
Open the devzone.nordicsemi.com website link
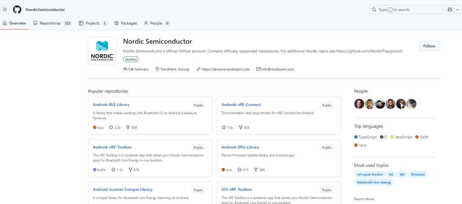coord(226,69)
